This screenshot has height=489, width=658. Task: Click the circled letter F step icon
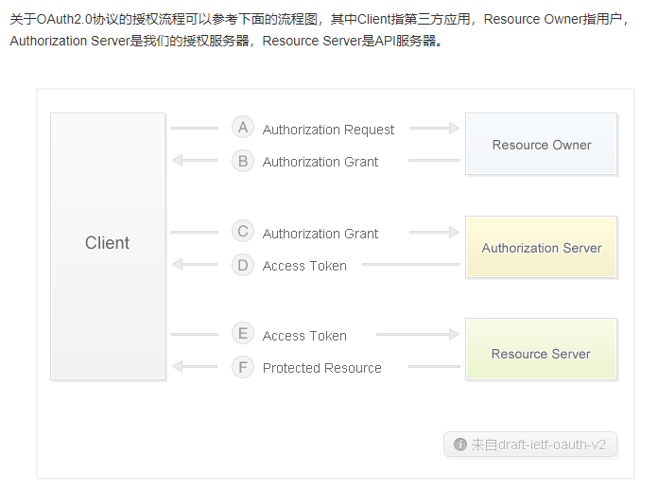[243, 367]
